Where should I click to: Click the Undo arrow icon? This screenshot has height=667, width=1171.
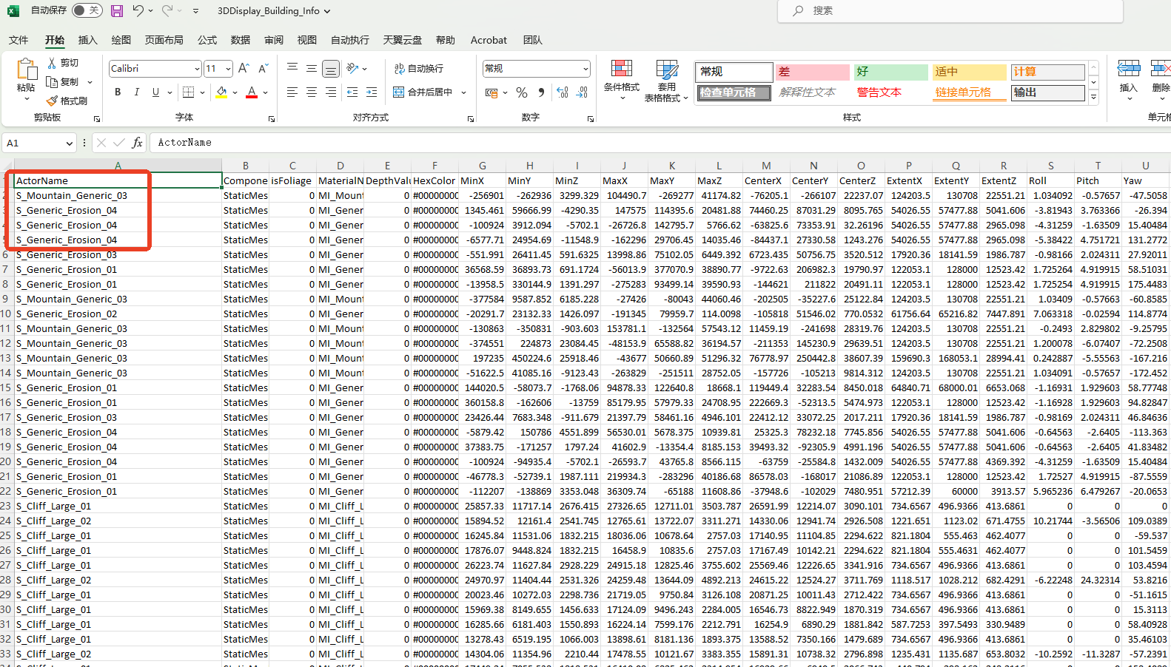pos(138,11)
